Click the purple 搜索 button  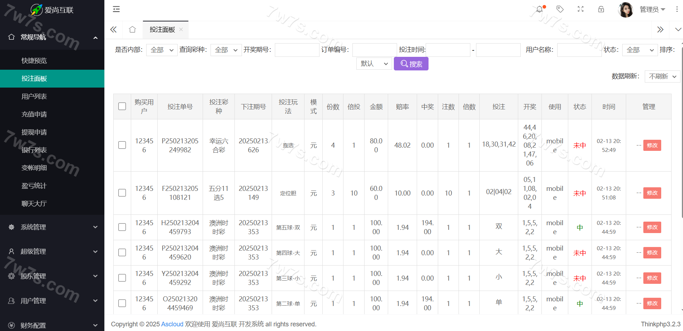[x=411, y=64]
